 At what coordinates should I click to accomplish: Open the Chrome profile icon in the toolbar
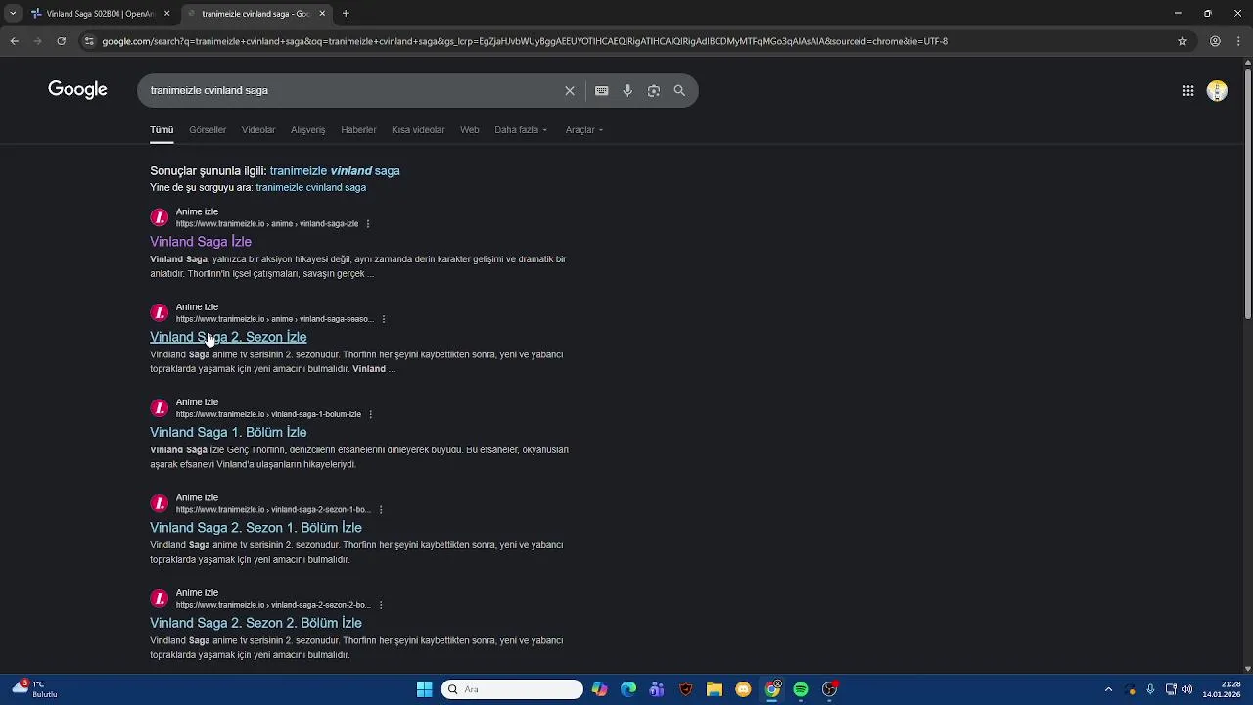pos(1215,41)
